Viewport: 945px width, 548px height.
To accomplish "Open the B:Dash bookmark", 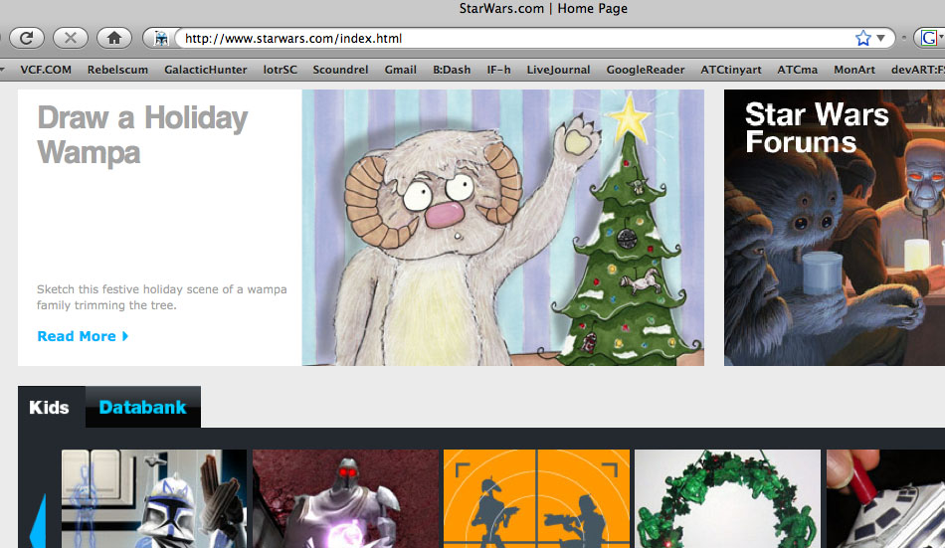I will 452,70.
